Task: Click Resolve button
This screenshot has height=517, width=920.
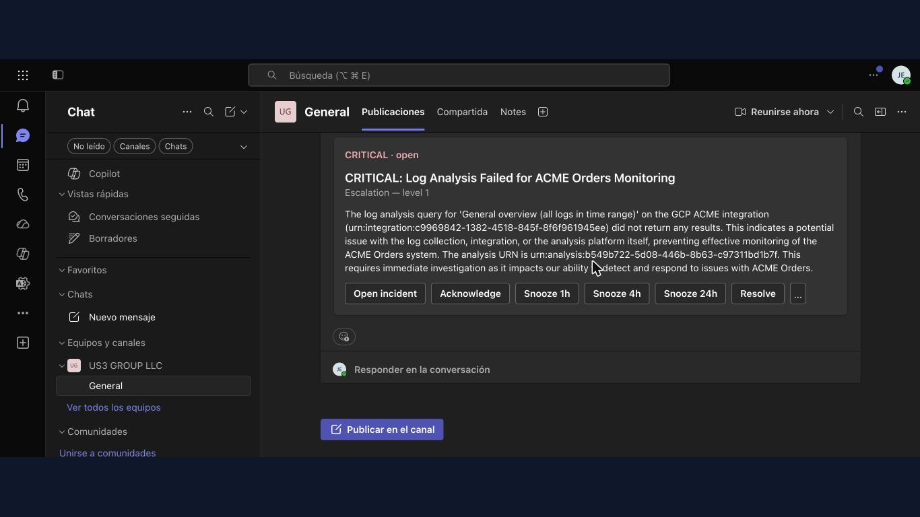Action: [x=758, y=294]
